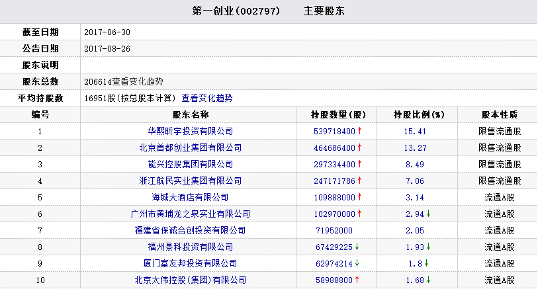Select share count 247171786

coord(335,181)
